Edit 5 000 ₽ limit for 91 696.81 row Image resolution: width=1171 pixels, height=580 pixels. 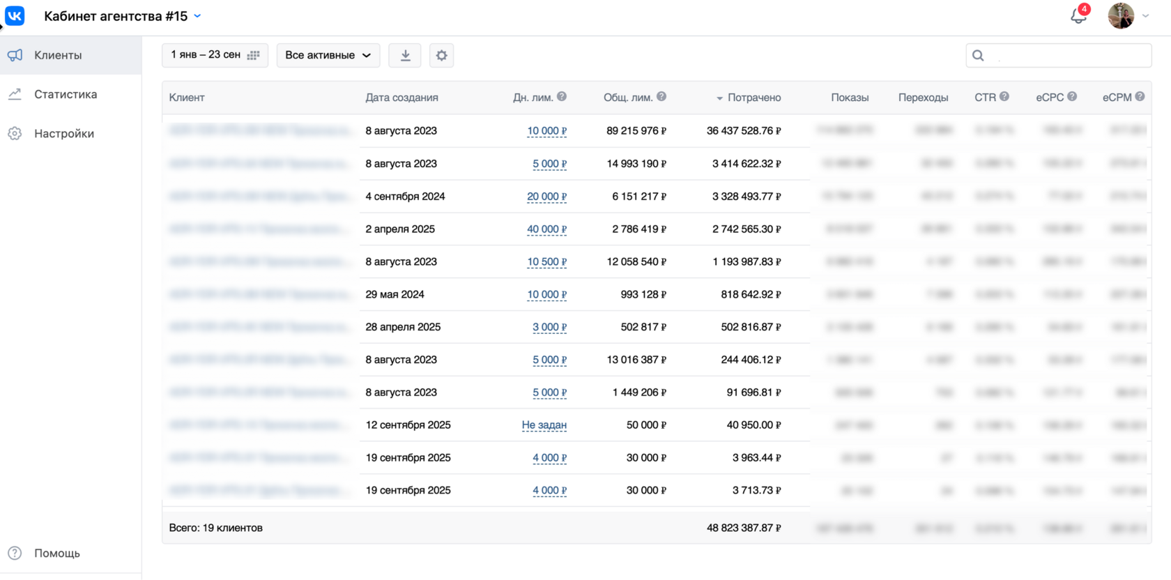point(549,392)
